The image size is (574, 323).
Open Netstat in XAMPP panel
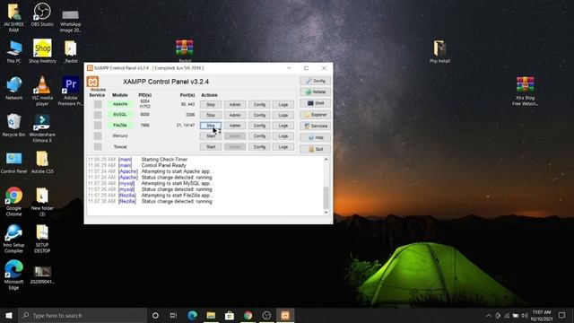tap(315, 92)
